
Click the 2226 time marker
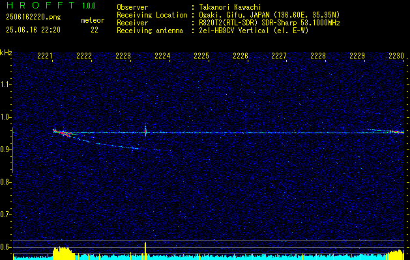tap(241, 56)
